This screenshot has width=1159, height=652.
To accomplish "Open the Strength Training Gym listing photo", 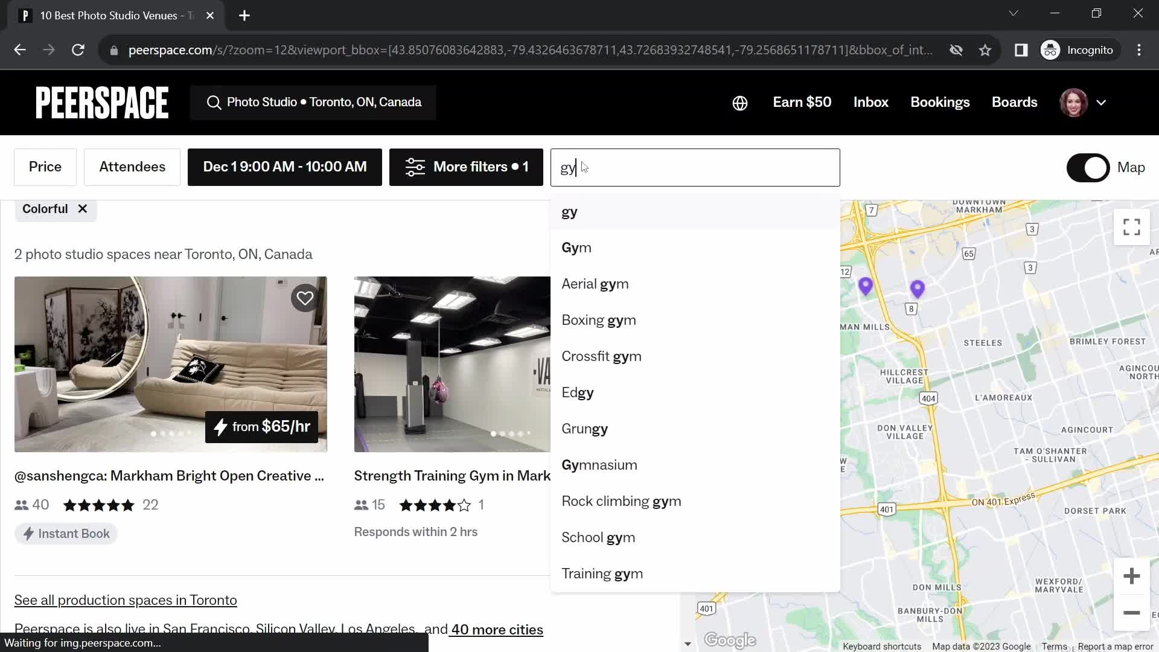I will (452, 365).
